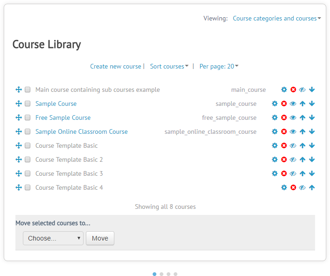The image size is (330, 276).
Task: Hide Sample Course using eye icon
Action: click(x=293, y=103)
